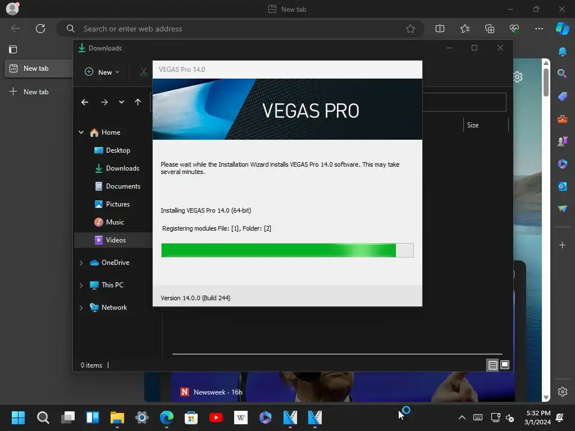575x431 pixels.
Task: Toggle the vertical tabs pane icon
Action: (x=13, y=49)
